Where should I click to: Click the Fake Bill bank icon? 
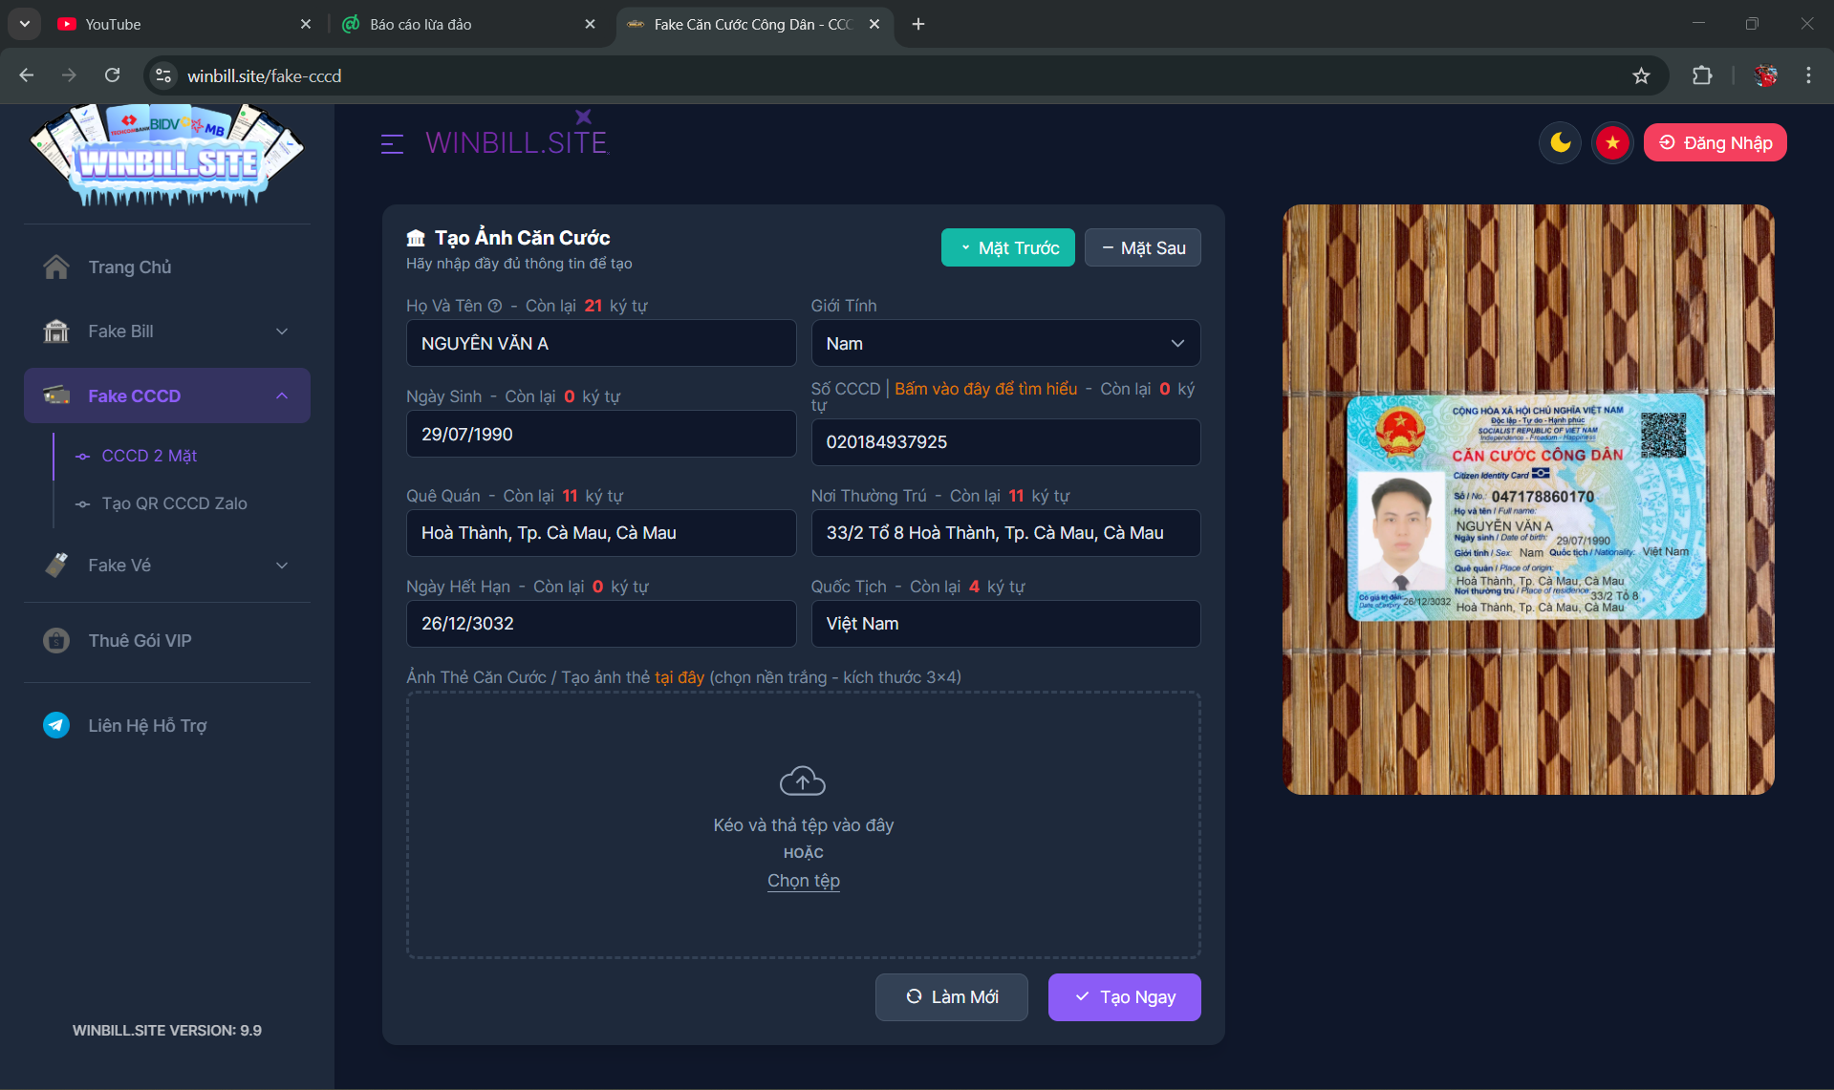click(x=56, y=331)
